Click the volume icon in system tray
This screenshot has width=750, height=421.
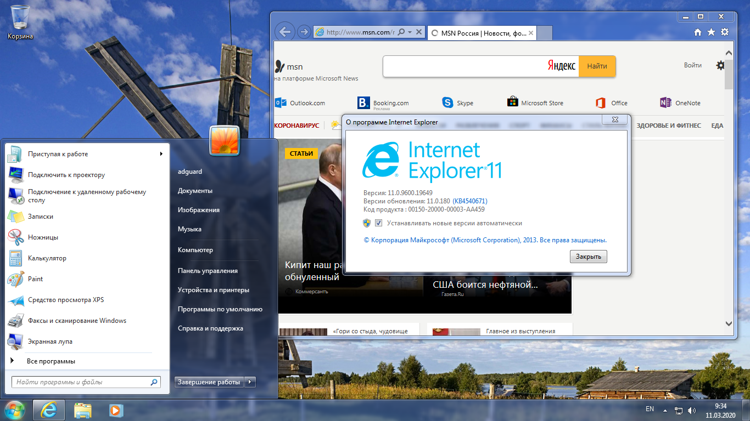pyautogui.click(x=692, y=410)
